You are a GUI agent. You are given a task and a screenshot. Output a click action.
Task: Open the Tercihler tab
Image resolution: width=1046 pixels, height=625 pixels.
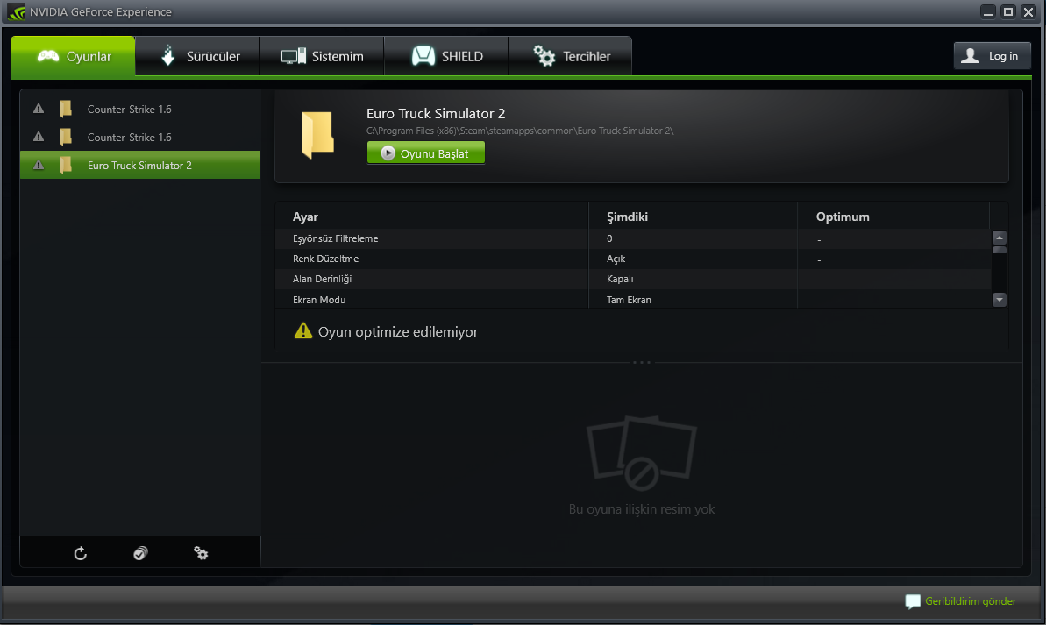click(x=571, y=56)
